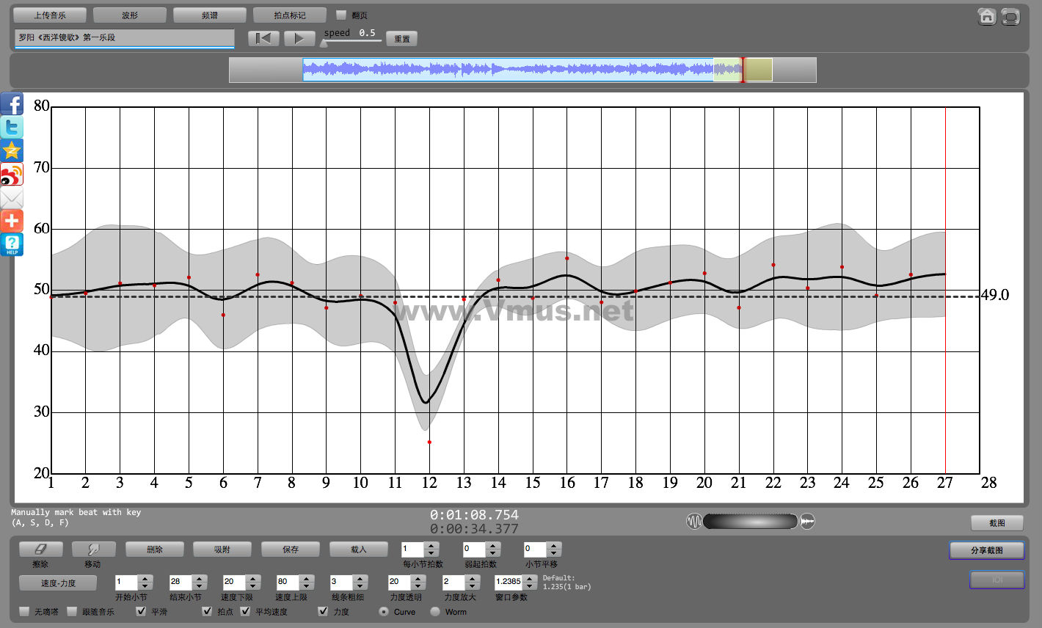Click the email envelope share icon

pos(12,198)
